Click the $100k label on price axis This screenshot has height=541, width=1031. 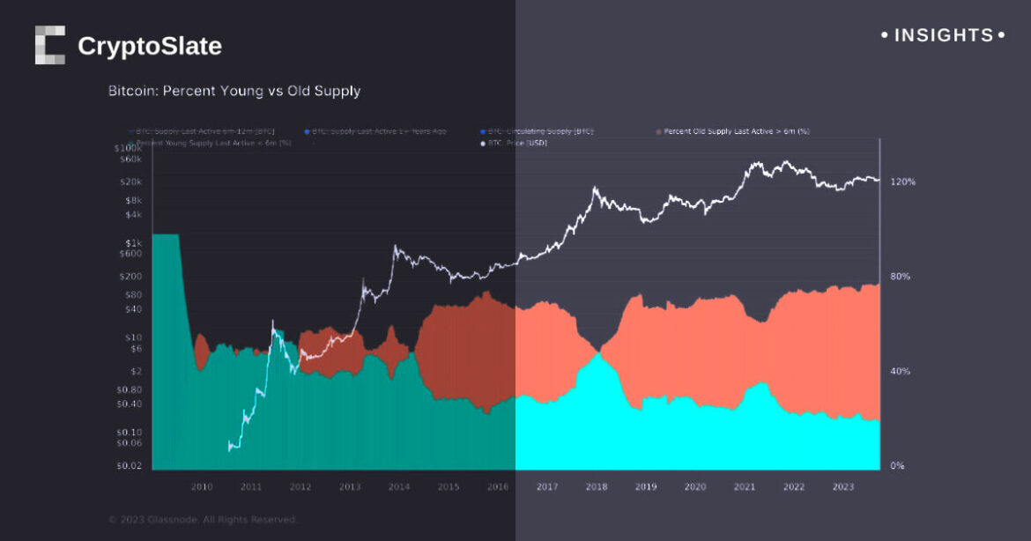click(x=128, y=149)
